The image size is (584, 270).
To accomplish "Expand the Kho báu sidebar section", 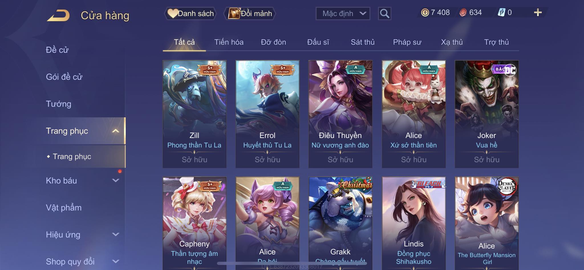I will point(115,180).
